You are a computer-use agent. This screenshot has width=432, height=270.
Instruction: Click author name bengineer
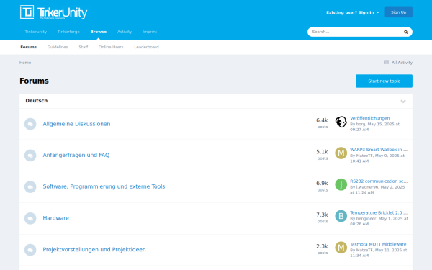point(366,218)
